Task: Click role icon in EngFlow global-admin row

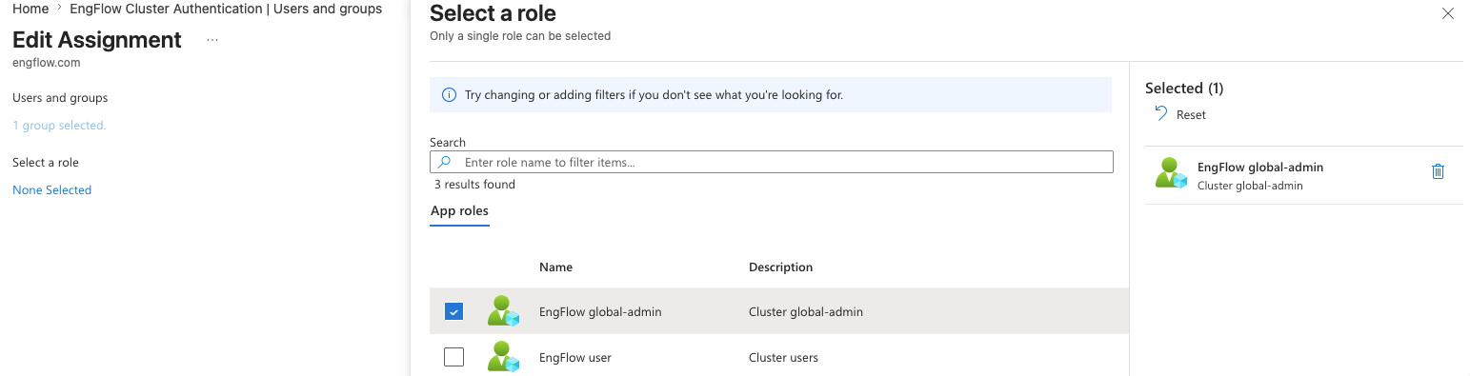Action: pyautogui.click(x=502, y=311)
